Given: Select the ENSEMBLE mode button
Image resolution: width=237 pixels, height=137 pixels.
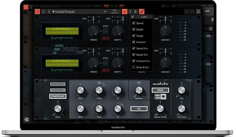Looking at the screenshot, I should [x=58, y=90].
